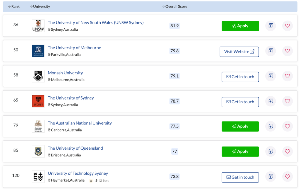Add UNSW Sydney to compare list
Viewport: 301px width, 190px height.
[270, 26]
